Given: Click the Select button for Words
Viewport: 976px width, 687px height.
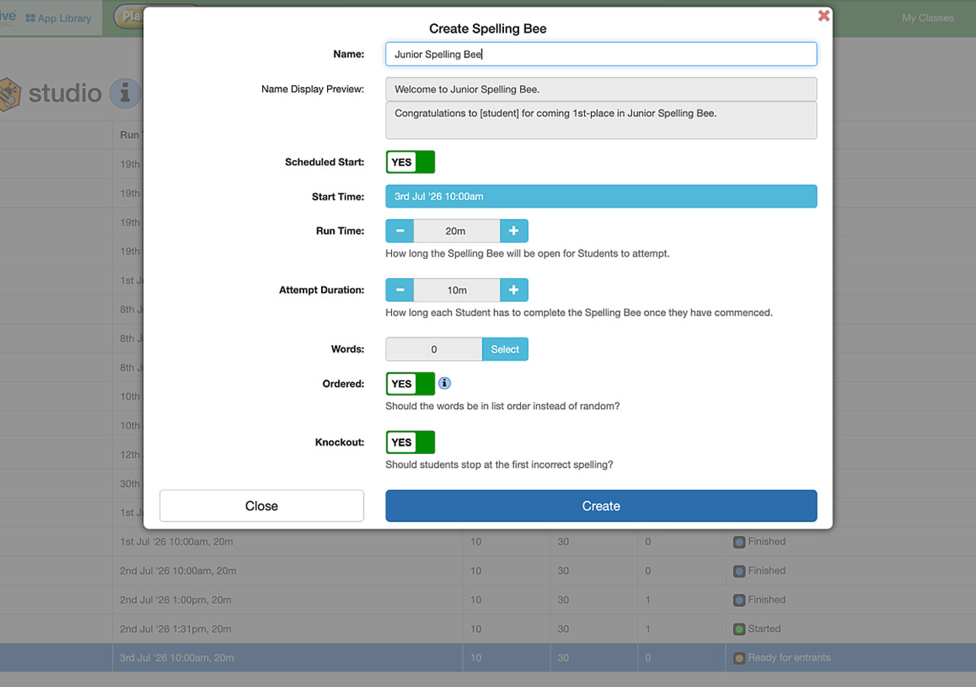Looking at the screenshot, I should (x=505, y=350).
